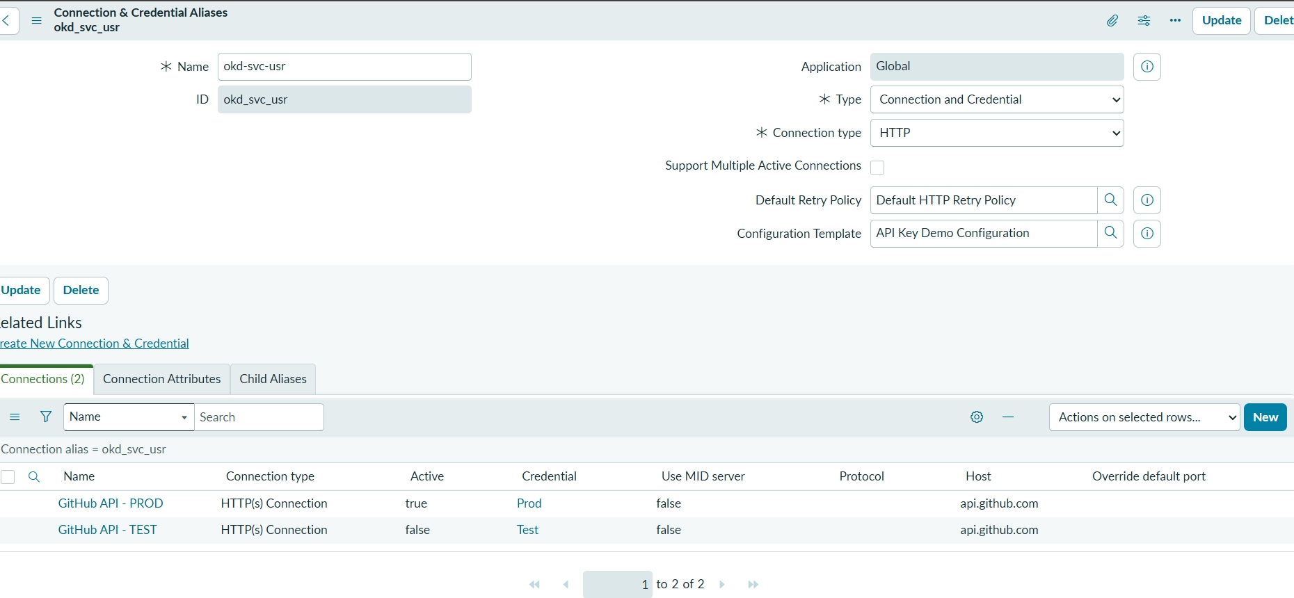Click api.github.com in the PROD row
Screen dimensions: 1294x598
[x=999, y=503]
